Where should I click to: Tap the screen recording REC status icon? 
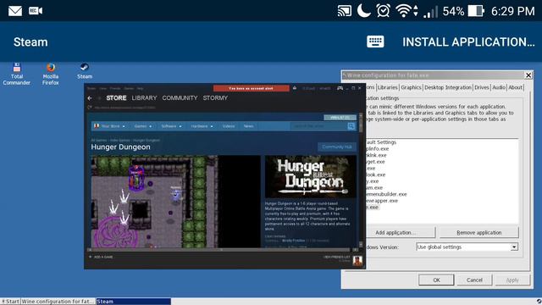pos(36,11)
